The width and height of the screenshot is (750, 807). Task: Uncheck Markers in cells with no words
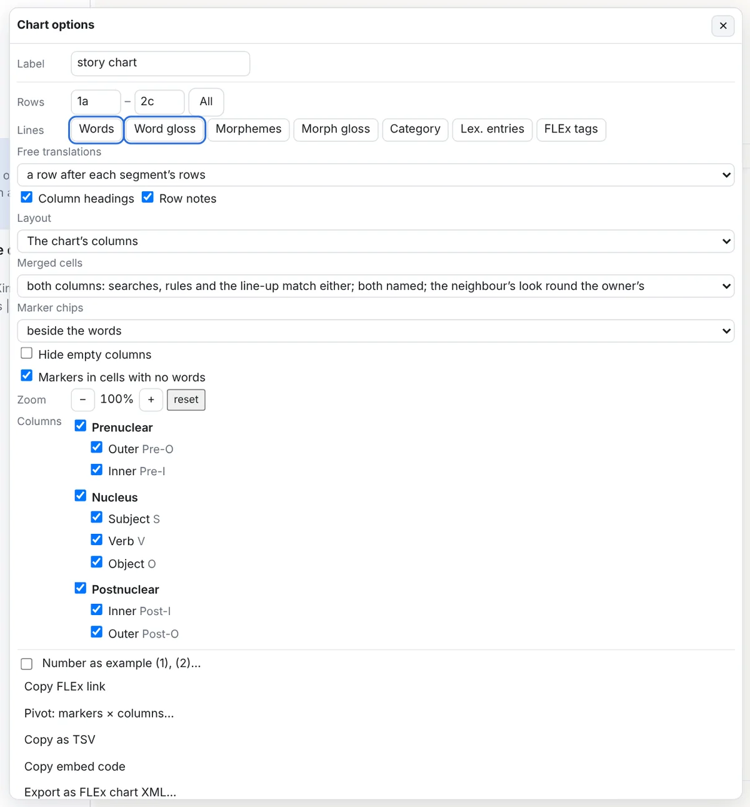click(27, 376)
